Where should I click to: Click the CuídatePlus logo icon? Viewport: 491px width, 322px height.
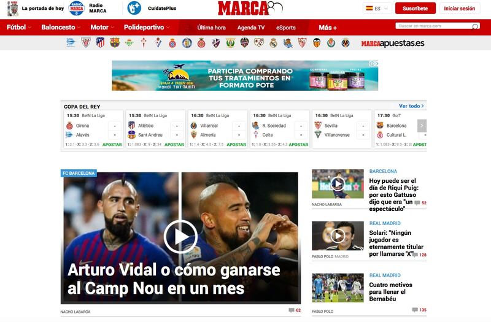tap(134, 8)
